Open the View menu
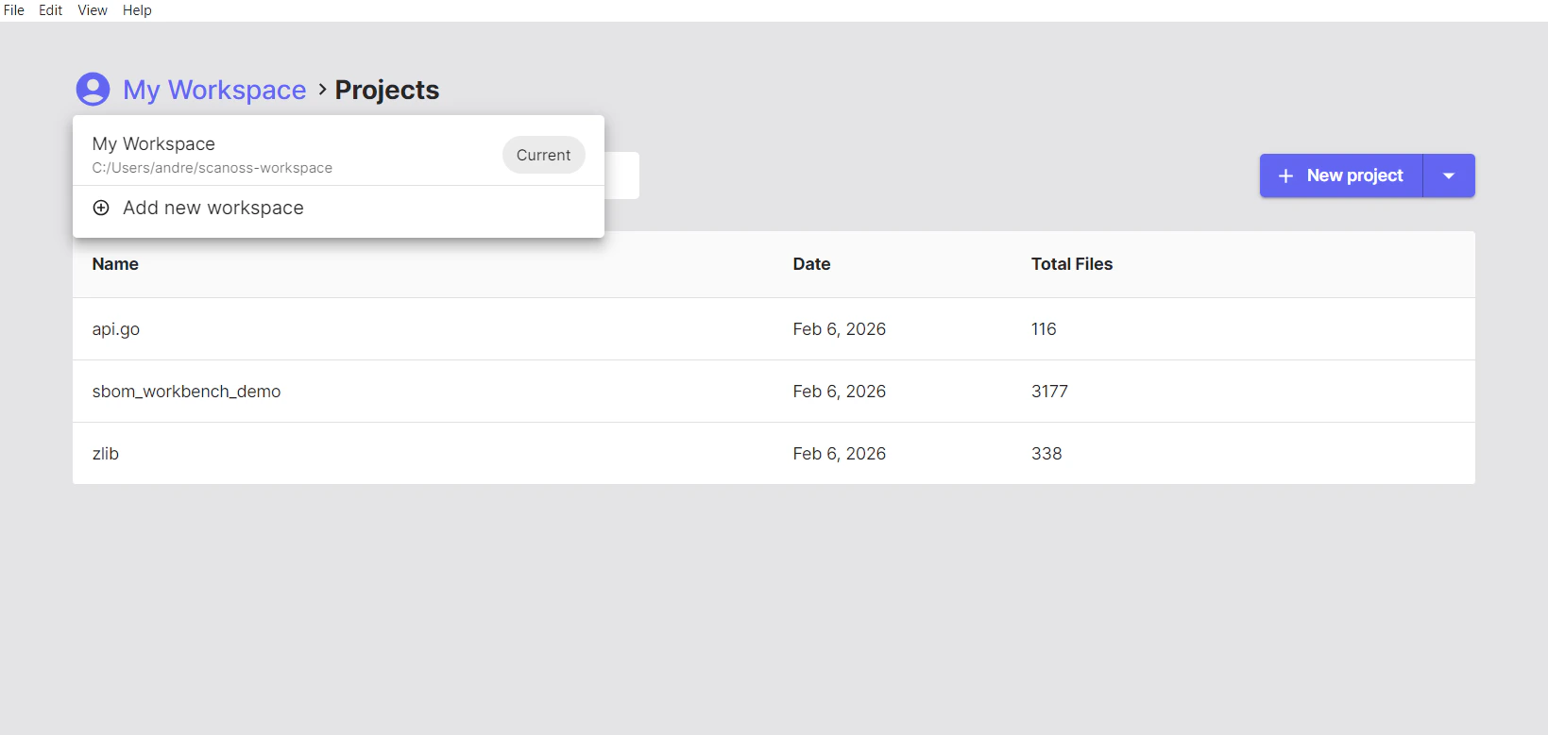The width and height of the screenshot is (1548, 735). click(x=92, y=10)
